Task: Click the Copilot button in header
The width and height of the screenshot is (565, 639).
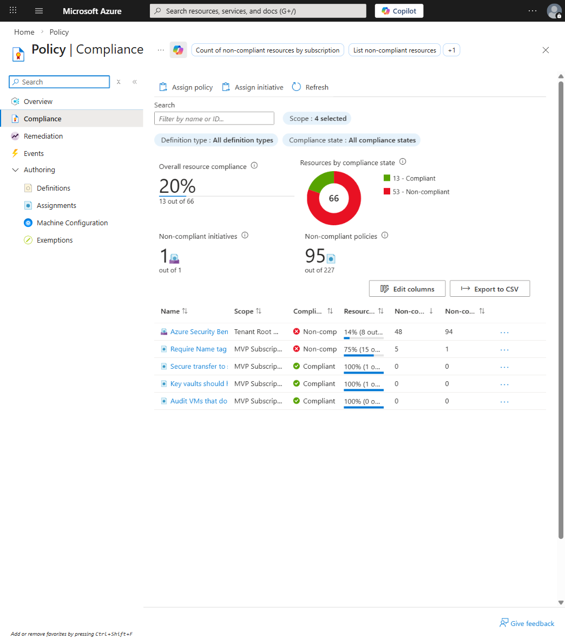Action: point(399,11)
